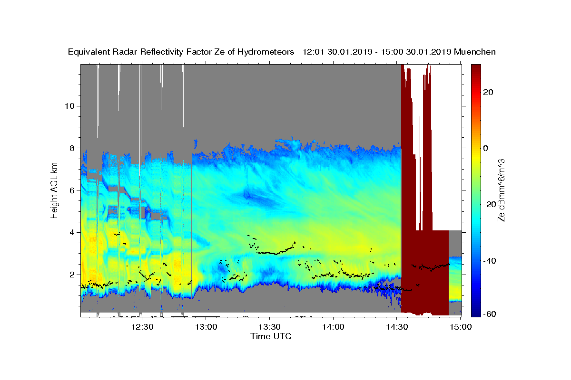Click the height tick label '10'
571x380 pixels.
(x=69, y=105)
